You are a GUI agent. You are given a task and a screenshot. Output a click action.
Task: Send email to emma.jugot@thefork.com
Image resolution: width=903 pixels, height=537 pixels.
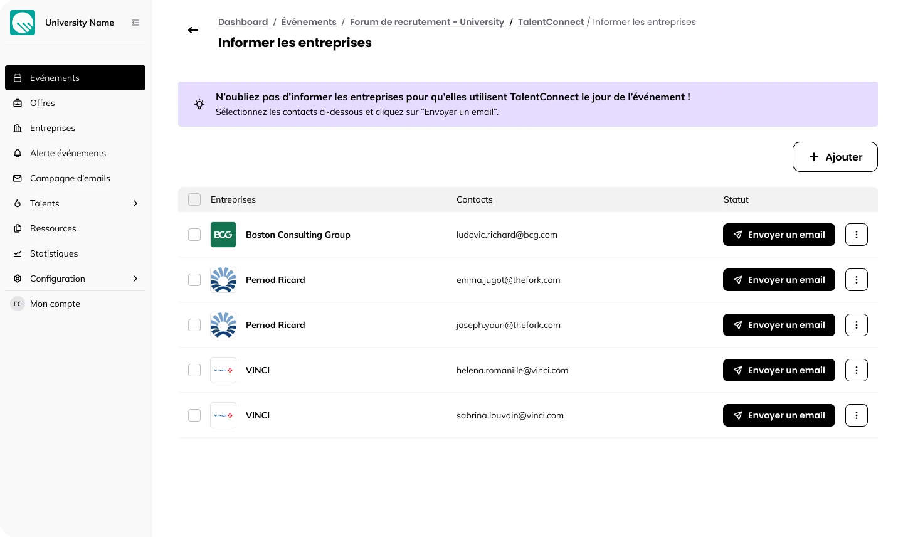pos(779,280)
